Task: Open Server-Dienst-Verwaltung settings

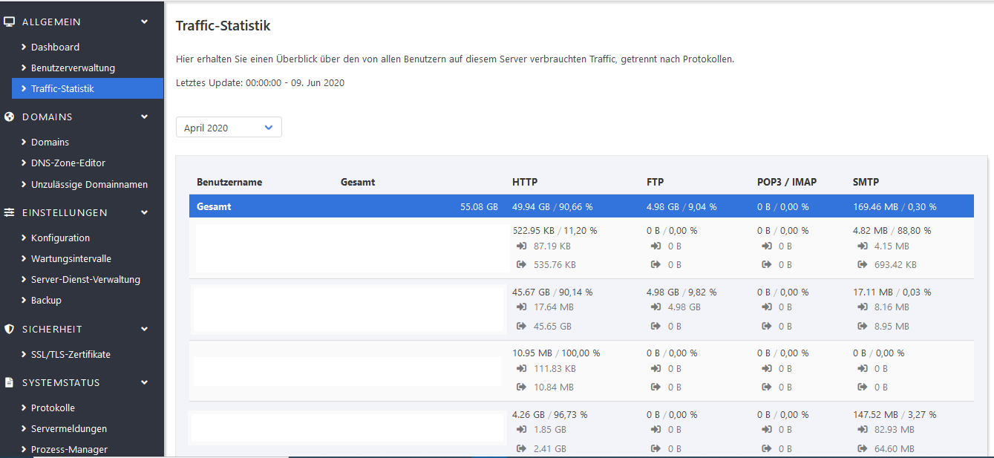Action: click(85, 279)
